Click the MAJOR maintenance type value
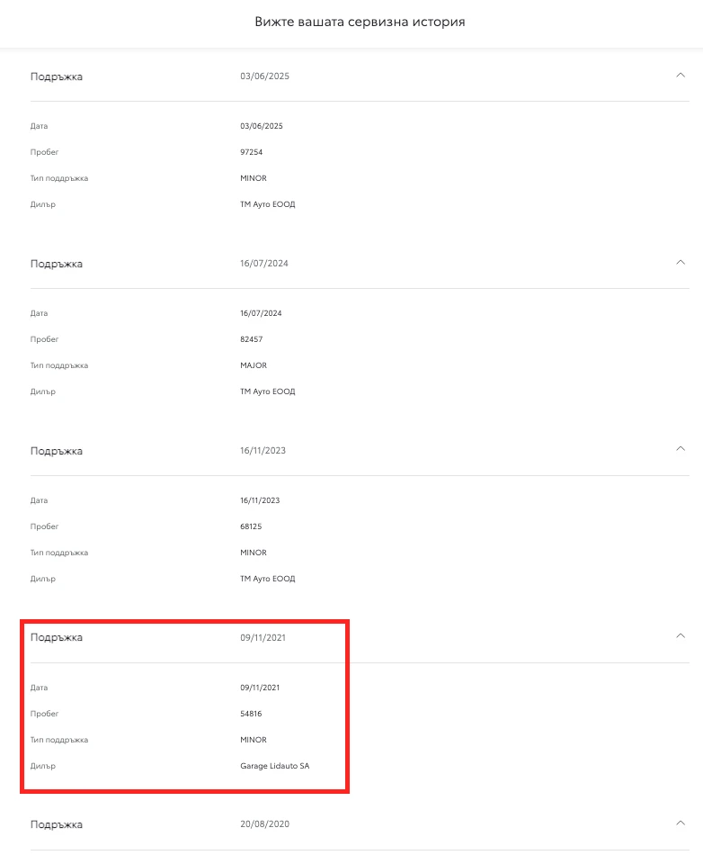The width and height of the screenshot is (703, 855). pyautogui.click(x=254, y=365)
